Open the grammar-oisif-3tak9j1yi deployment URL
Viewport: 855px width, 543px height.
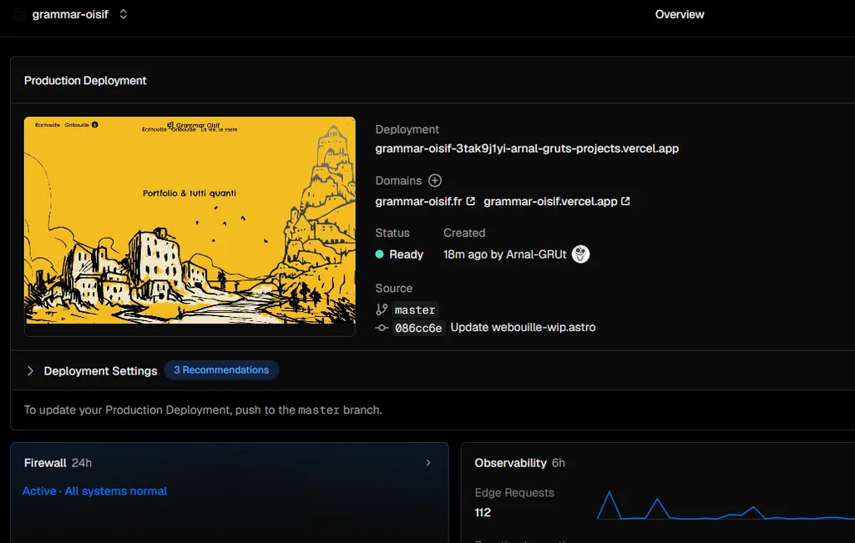[527, 148]
